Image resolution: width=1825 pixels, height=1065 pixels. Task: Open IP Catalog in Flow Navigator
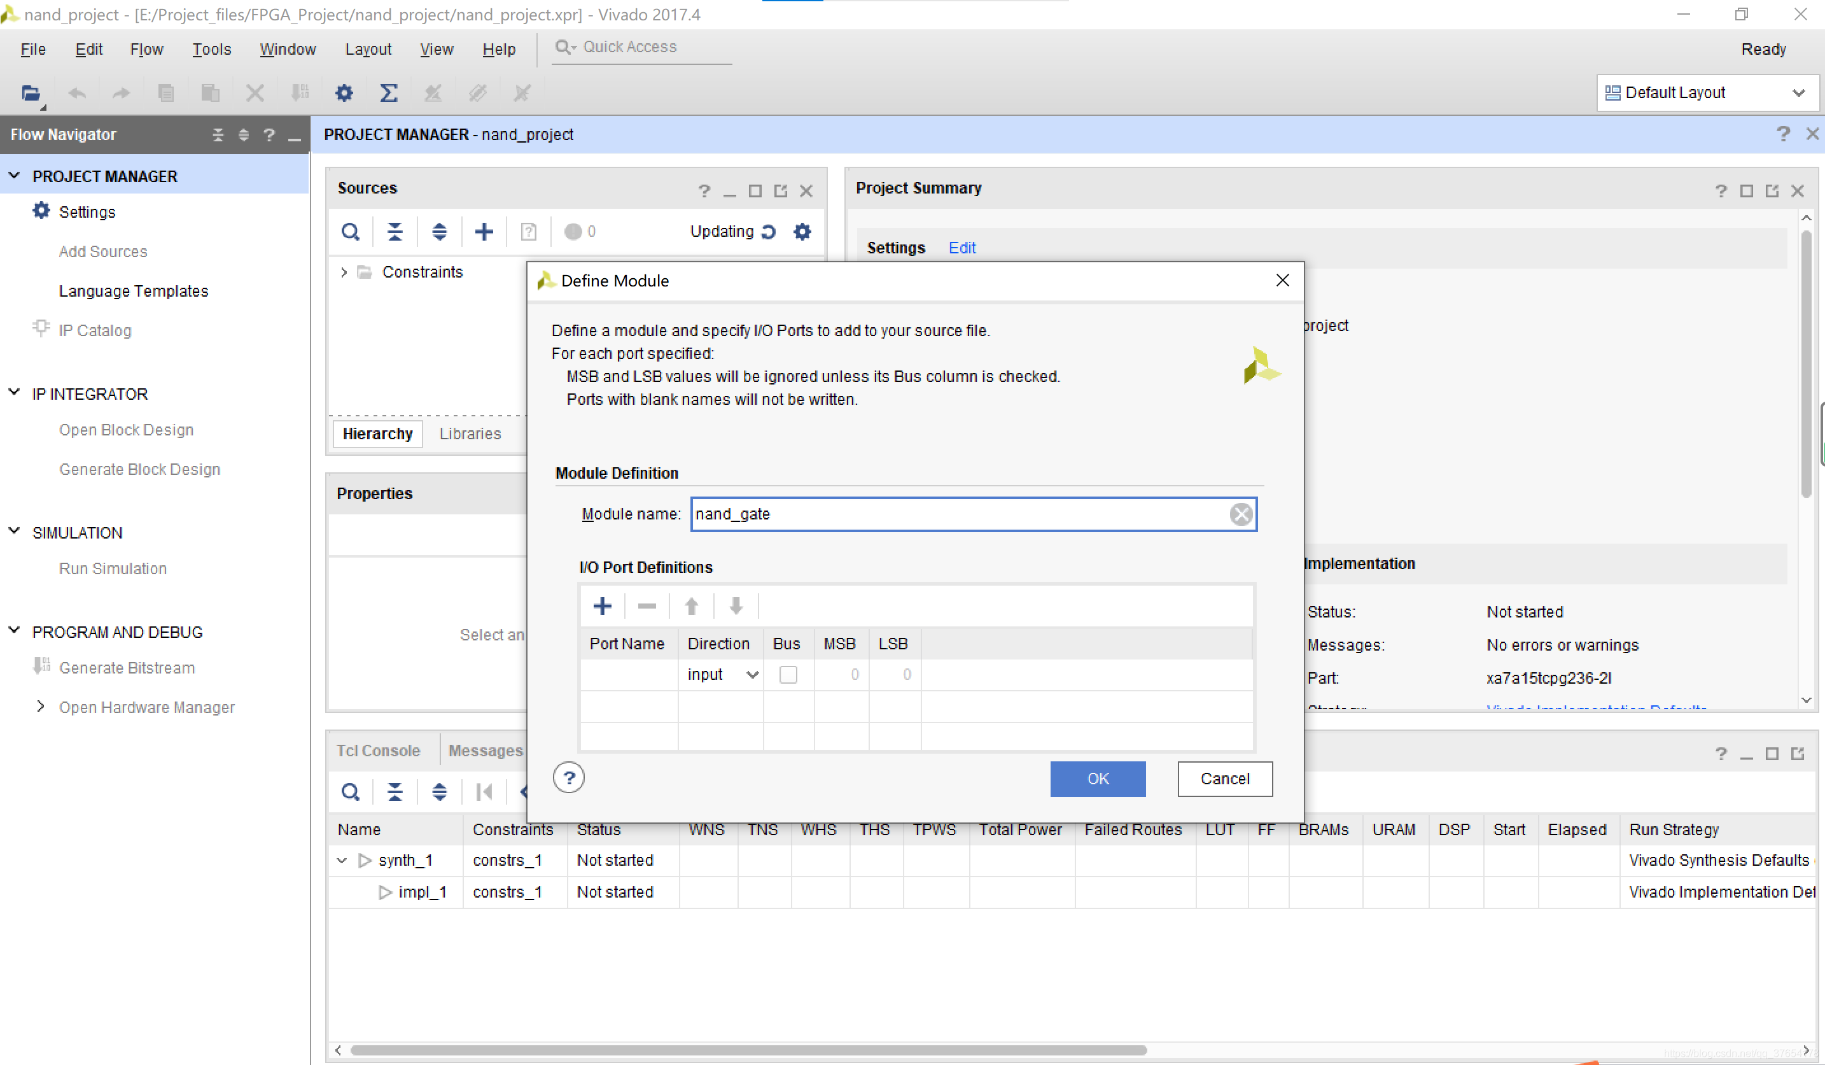(95, 330)
